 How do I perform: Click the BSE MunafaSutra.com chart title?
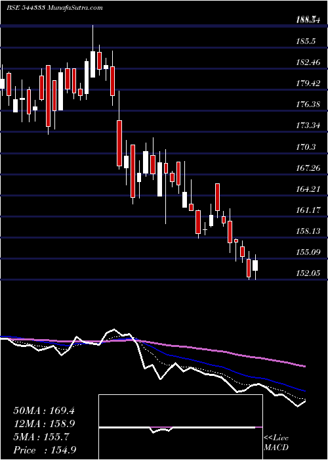(54, 8)
